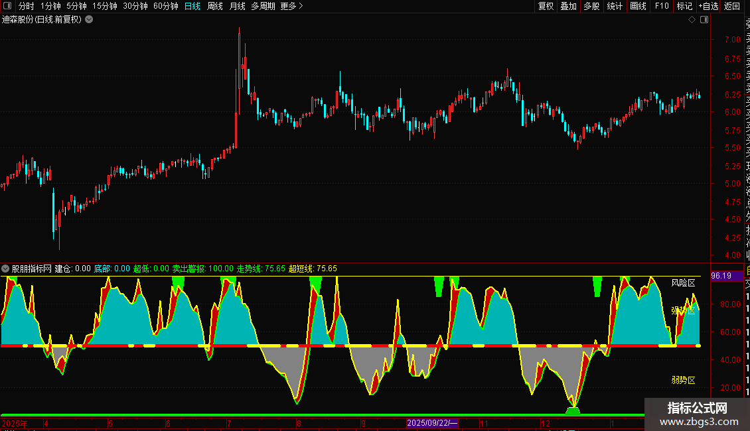Select the 日线 daily period

(x=192, y=6)
